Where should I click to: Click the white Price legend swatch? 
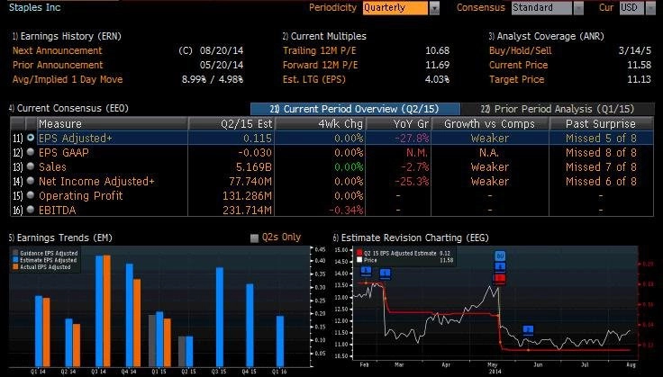tap(359, 260)
